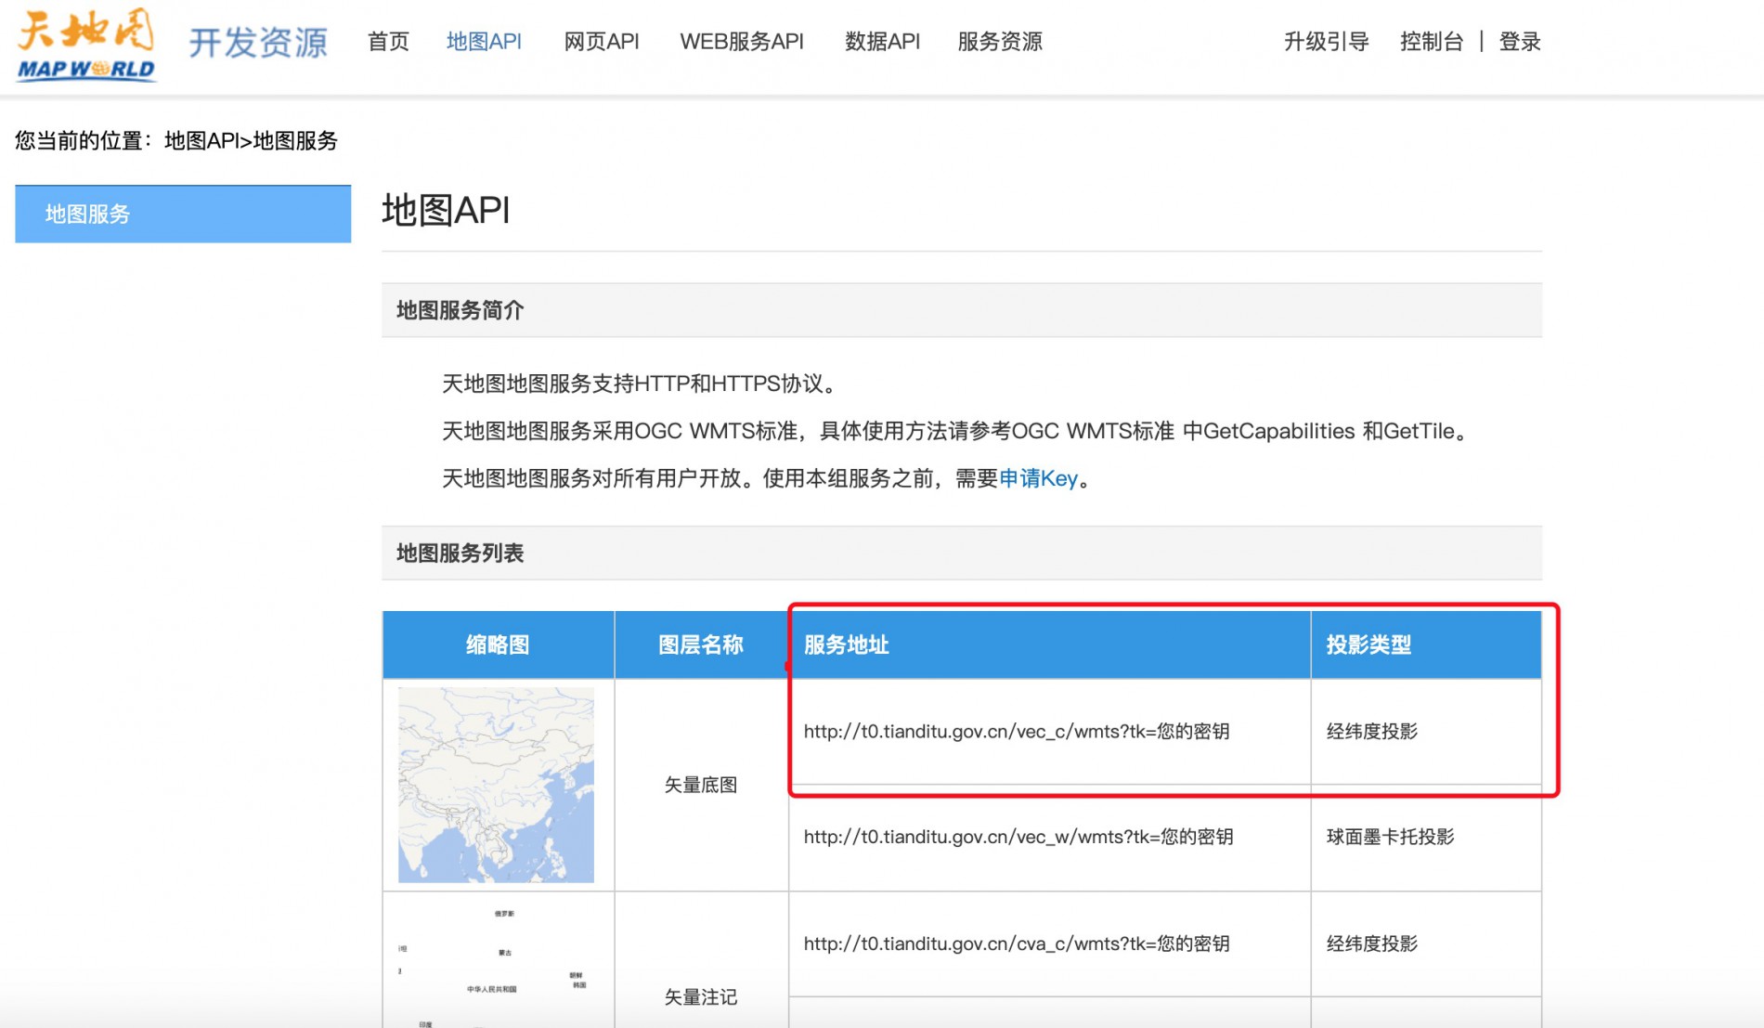Click the 投影类型 column header

(x=1426, y=644)
